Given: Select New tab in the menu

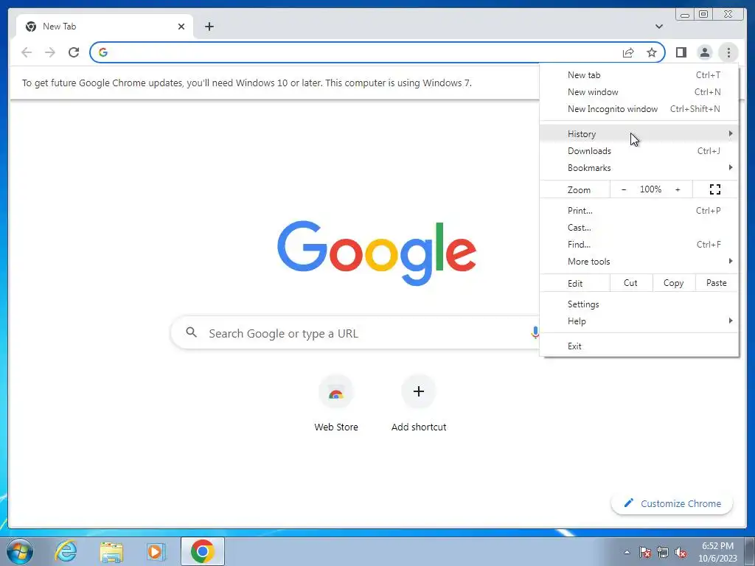Looking at the screenshot, I should tap(639, 75).
